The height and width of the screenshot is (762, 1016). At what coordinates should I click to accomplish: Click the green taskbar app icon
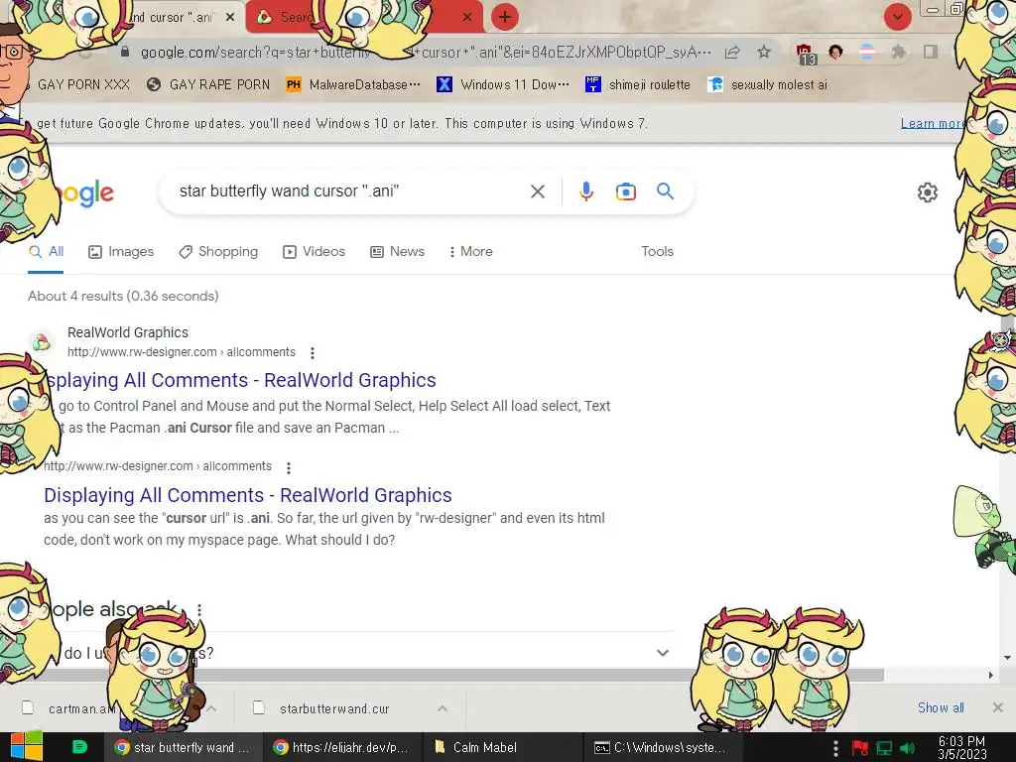pyautogui.click(x=79, y=747)
